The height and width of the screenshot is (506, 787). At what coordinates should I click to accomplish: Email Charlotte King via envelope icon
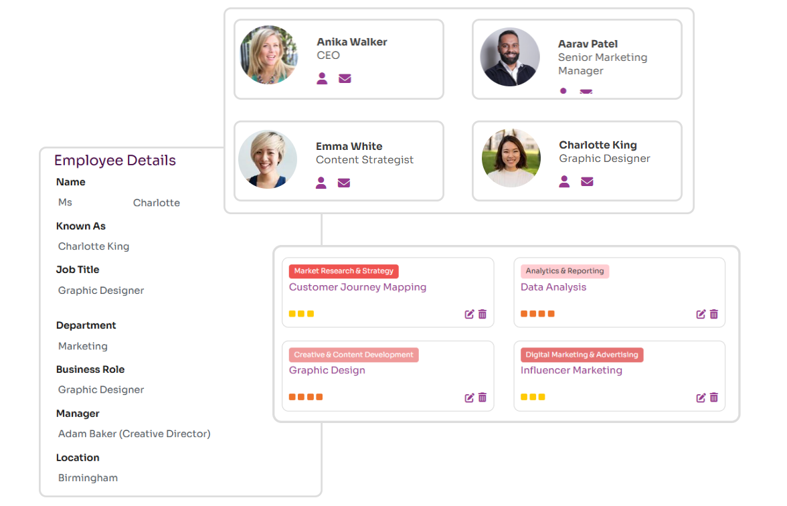(x=588, y=181)
